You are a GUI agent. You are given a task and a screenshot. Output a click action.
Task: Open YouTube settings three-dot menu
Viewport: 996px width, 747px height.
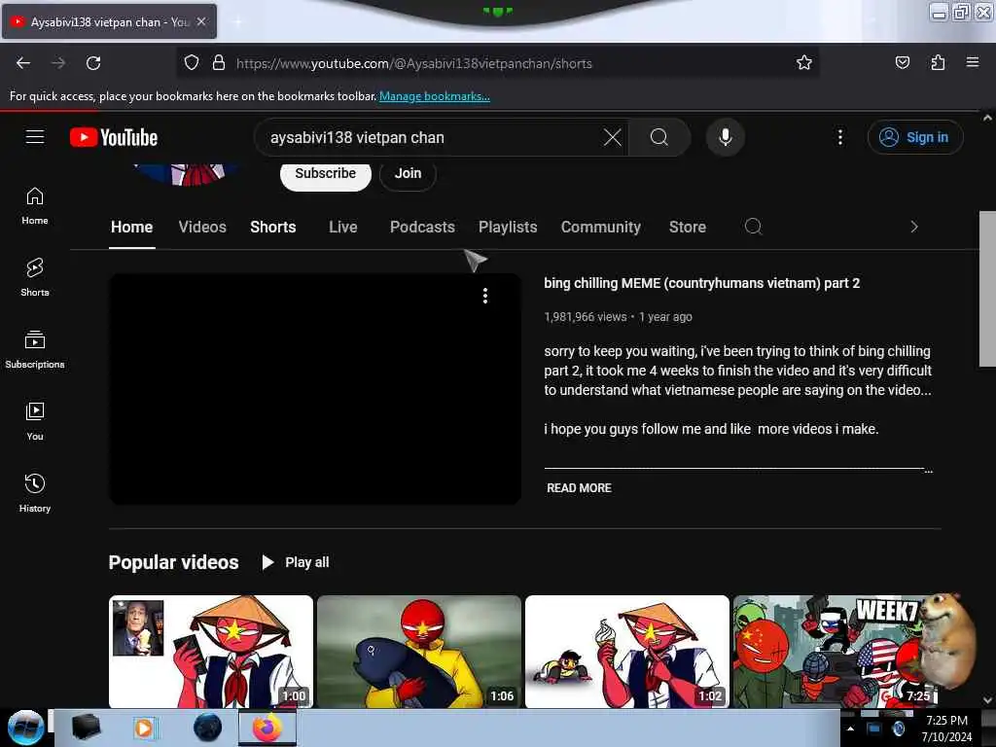[839, 137]
